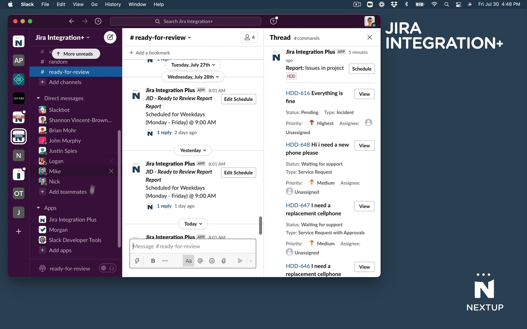The width and height of the screenshot is (527, 329).
Task: Switch to the IBM CIO workspace
Action: pyautogui.click(x=19, y=98)
